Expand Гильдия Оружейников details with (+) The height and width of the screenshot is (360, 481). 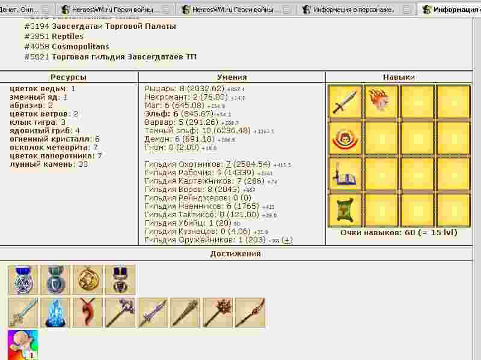click(287, 240)
